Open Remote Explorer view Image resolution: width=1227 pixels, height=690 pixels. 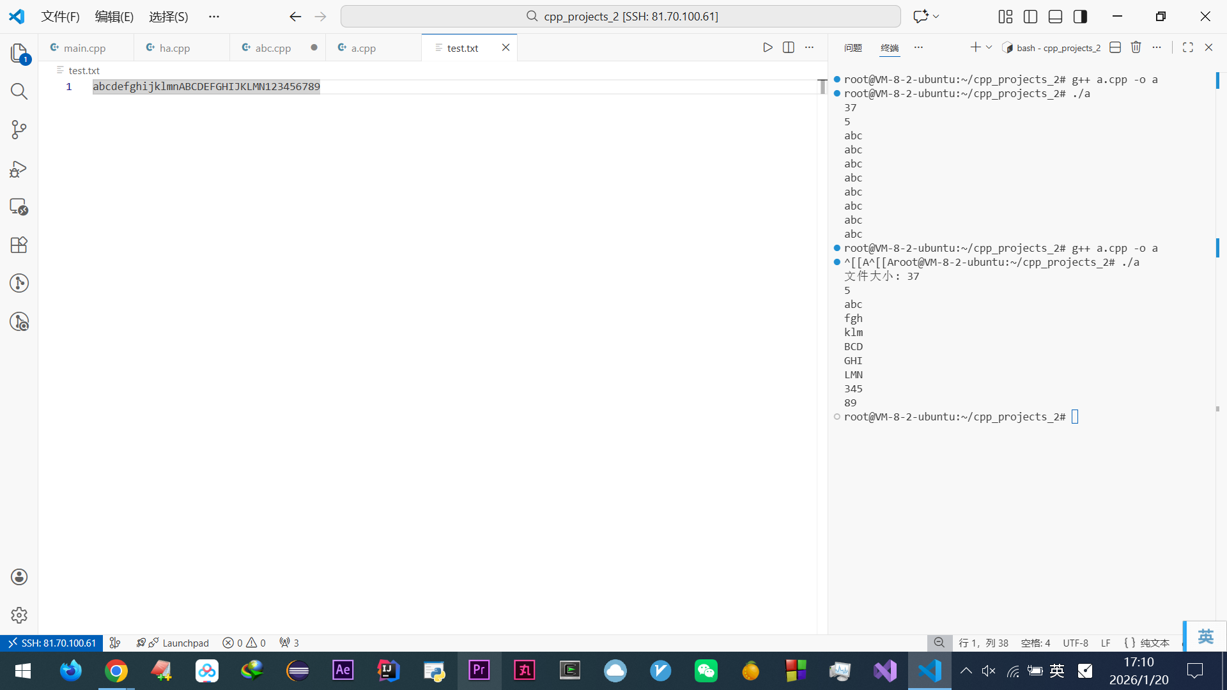click(19, 207)
